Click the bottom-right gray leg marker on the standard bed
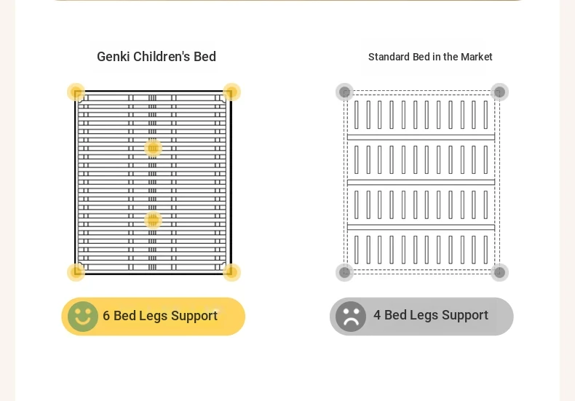The image size is (575, 401). (x=499, y=272)
